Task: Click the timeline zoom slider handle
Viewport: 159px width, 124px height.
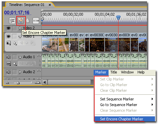Action: 18,83
